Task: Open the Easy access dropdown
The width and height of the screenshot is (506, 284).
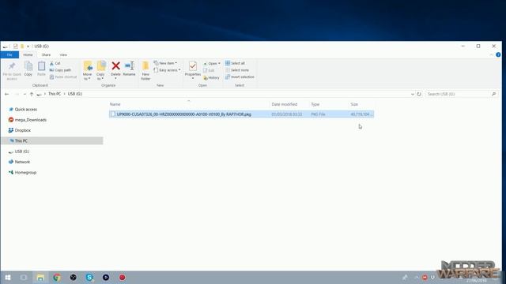Action: (x=167, y=70)
